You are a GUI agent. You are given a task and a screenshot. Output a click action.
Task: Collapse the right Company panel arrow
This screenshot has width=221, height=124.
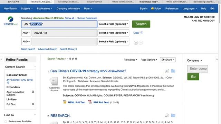[x=217, y=59]
